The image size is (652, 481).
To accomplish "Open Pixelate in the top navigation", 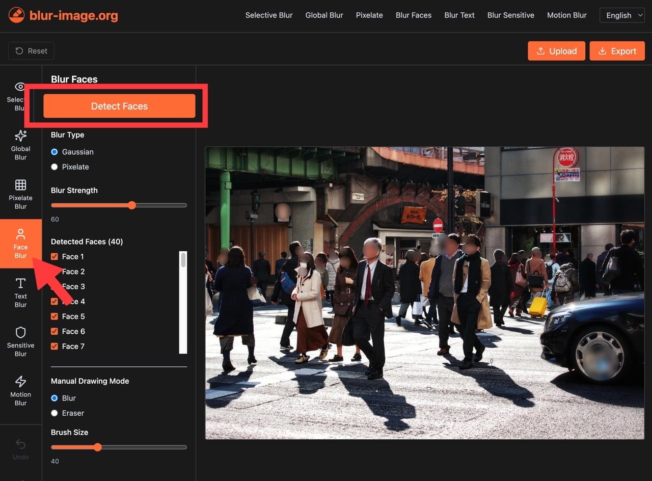I will click(x=369, y=15).
